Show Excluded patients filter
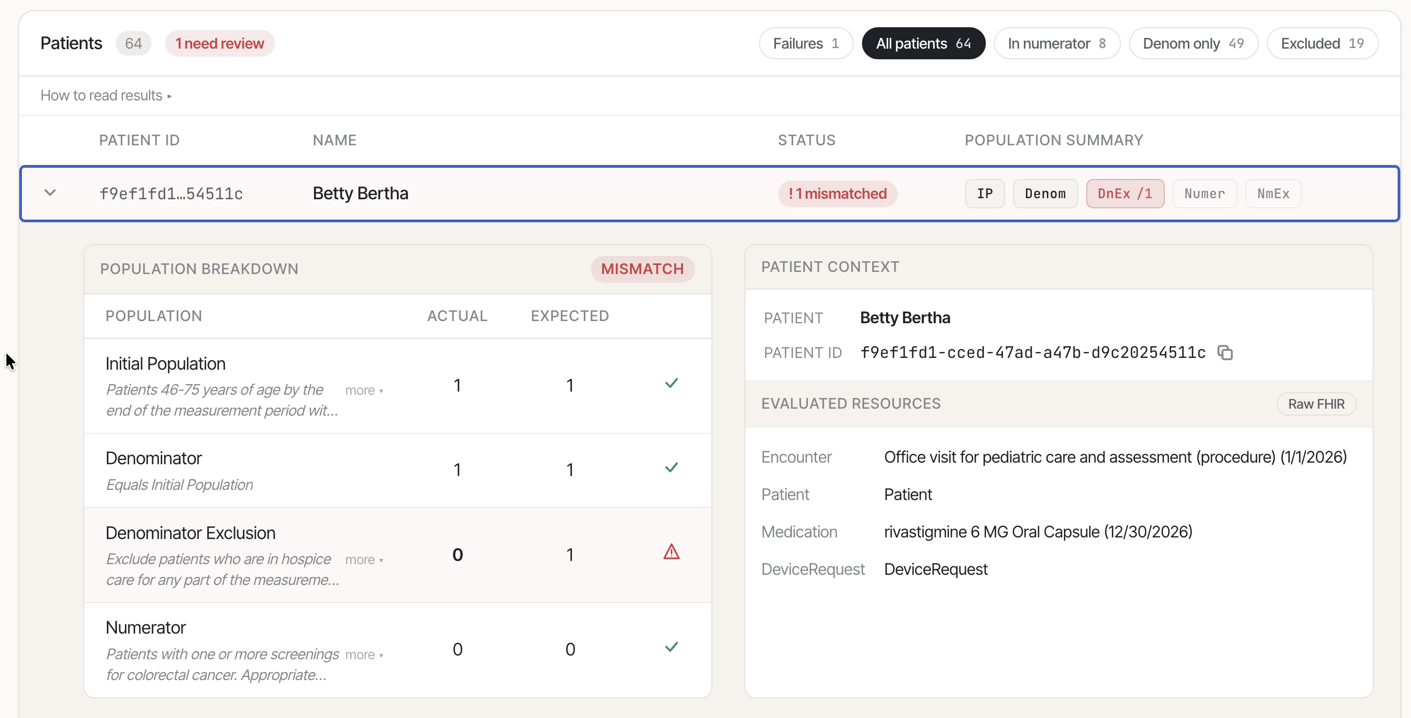 coord(1322,43)
